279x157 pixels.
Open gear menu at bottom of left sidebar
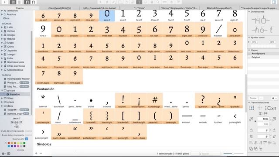3,154
